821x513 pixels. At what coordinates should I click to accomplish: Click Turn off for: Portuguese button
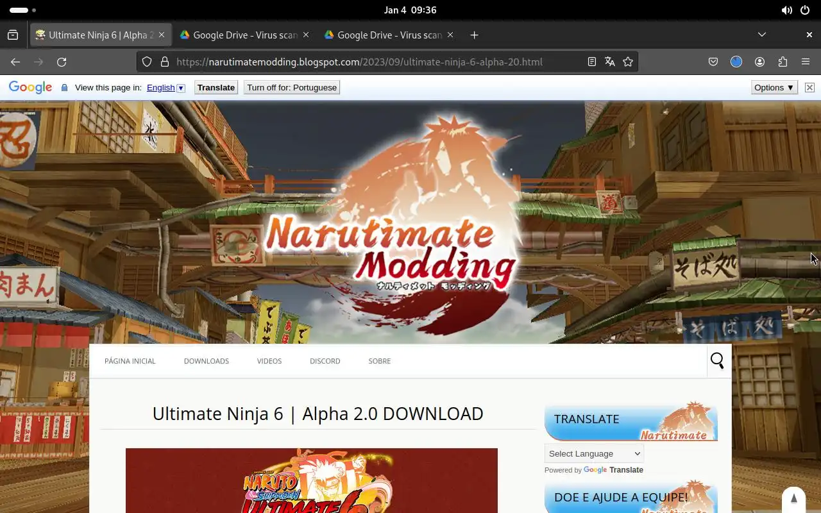[292, 88]
